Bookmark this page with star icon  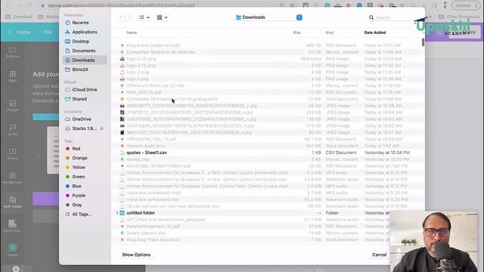293,5
